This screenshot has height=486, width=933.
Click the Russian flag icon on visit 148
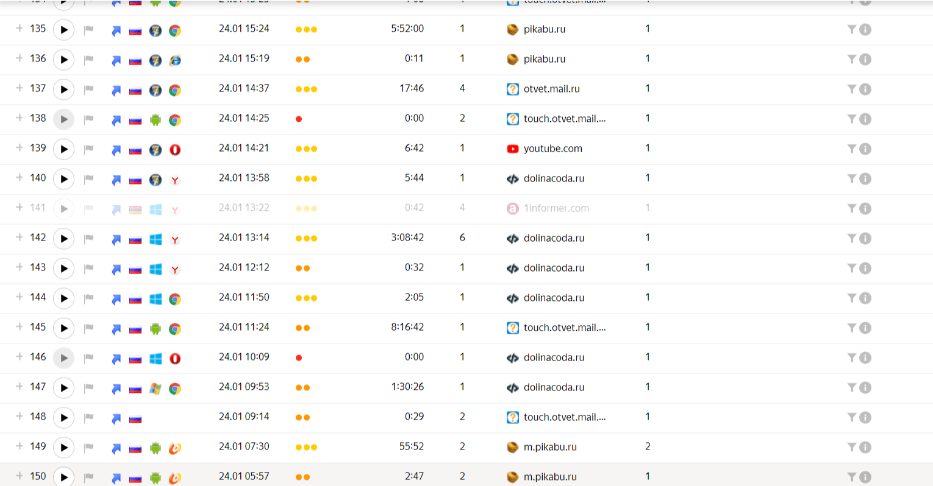(135, 419)
